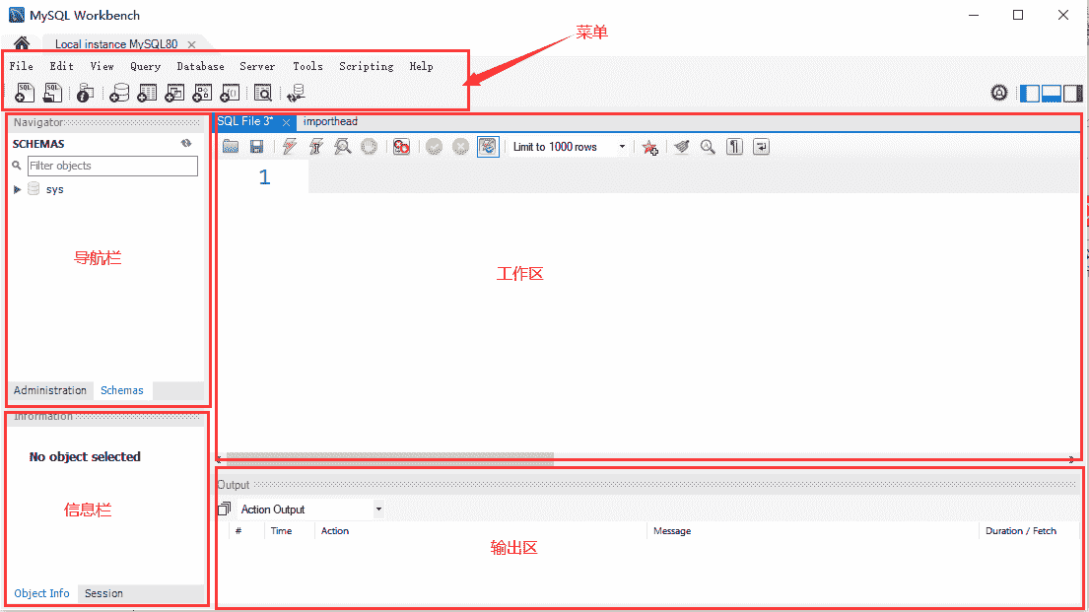Create a new stored procedure icon

coord(202,93)
